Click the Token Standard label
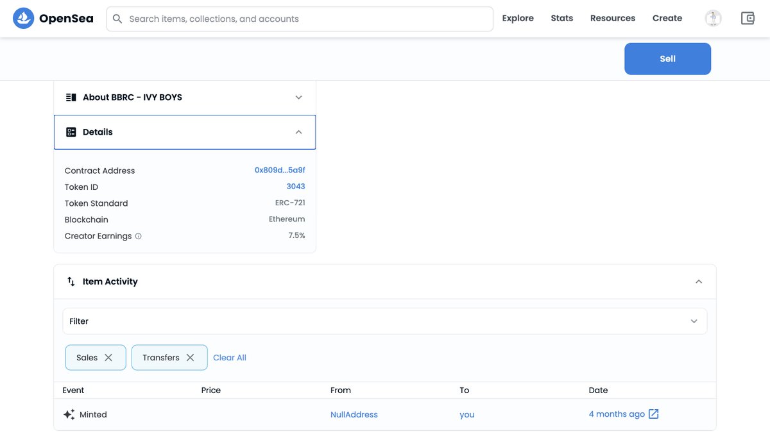 [96, 203]
